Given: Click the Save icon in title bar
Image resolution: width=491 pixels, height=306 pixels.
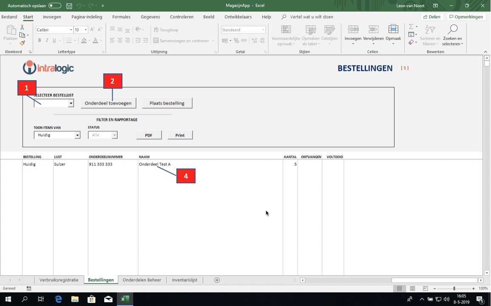Looking at the screenshot, I should coord(69,6).
